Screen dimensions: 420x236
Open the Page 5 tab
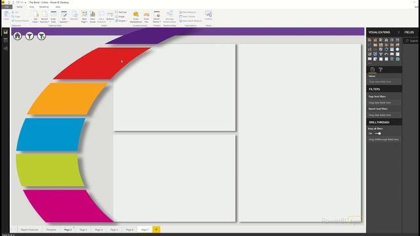pyautogui.click(x=114, y=229)
